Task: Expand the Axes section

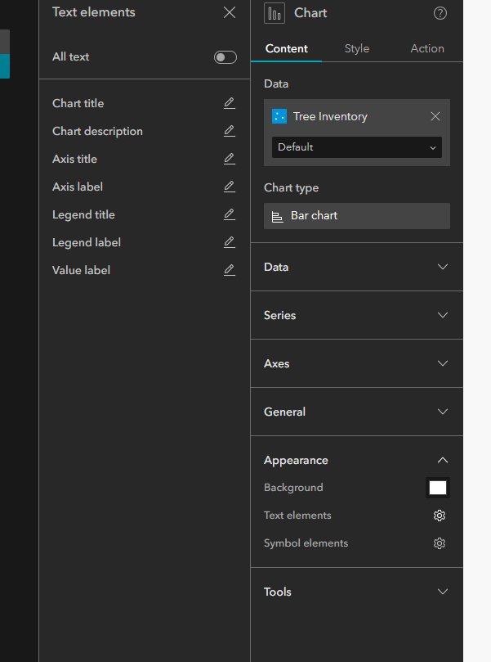Action: click(x=357, y=363)
